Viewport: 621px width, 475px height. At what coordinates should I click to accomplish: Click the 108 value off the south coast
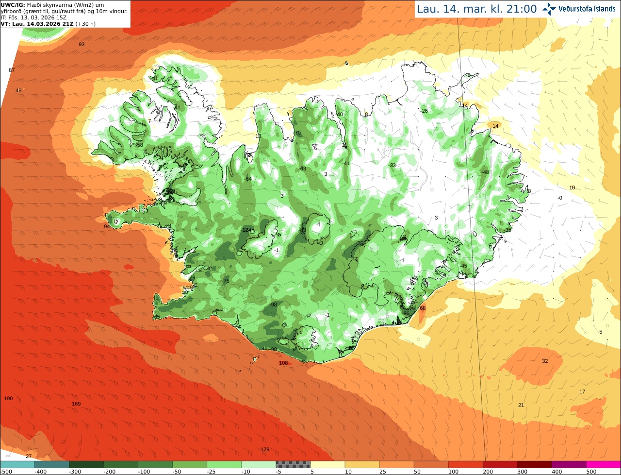(x=283, y=363)
